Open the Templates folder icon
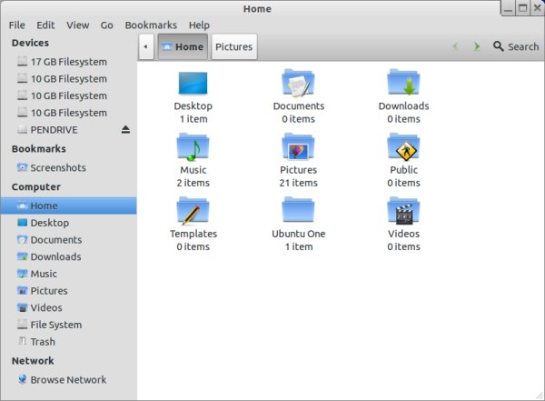The image size is (545, 401). coord(193,211)
